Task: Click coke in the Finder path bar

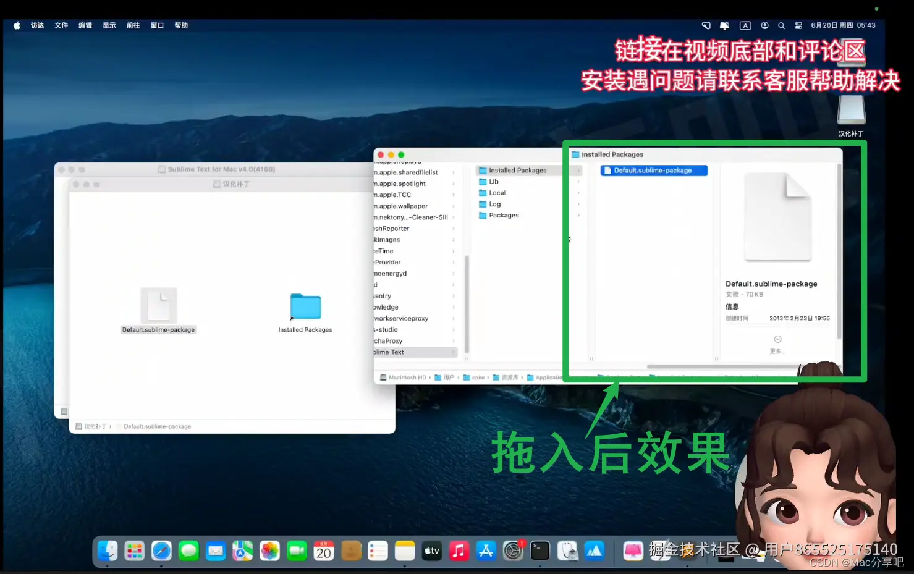Action: pos(474,378)
